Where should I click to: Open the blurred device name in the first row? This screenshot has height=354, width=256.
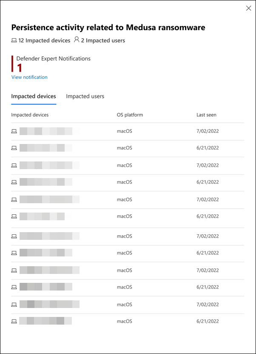tap(50, 131)
